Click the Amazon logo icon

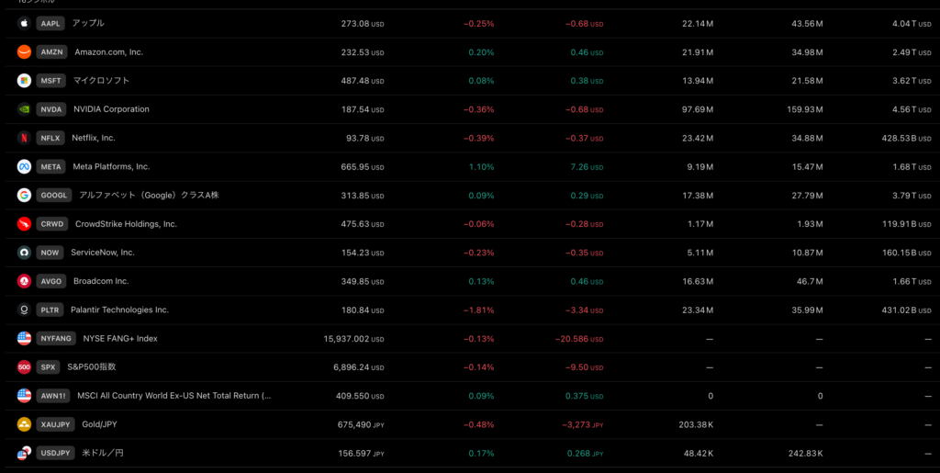[24, 52]
